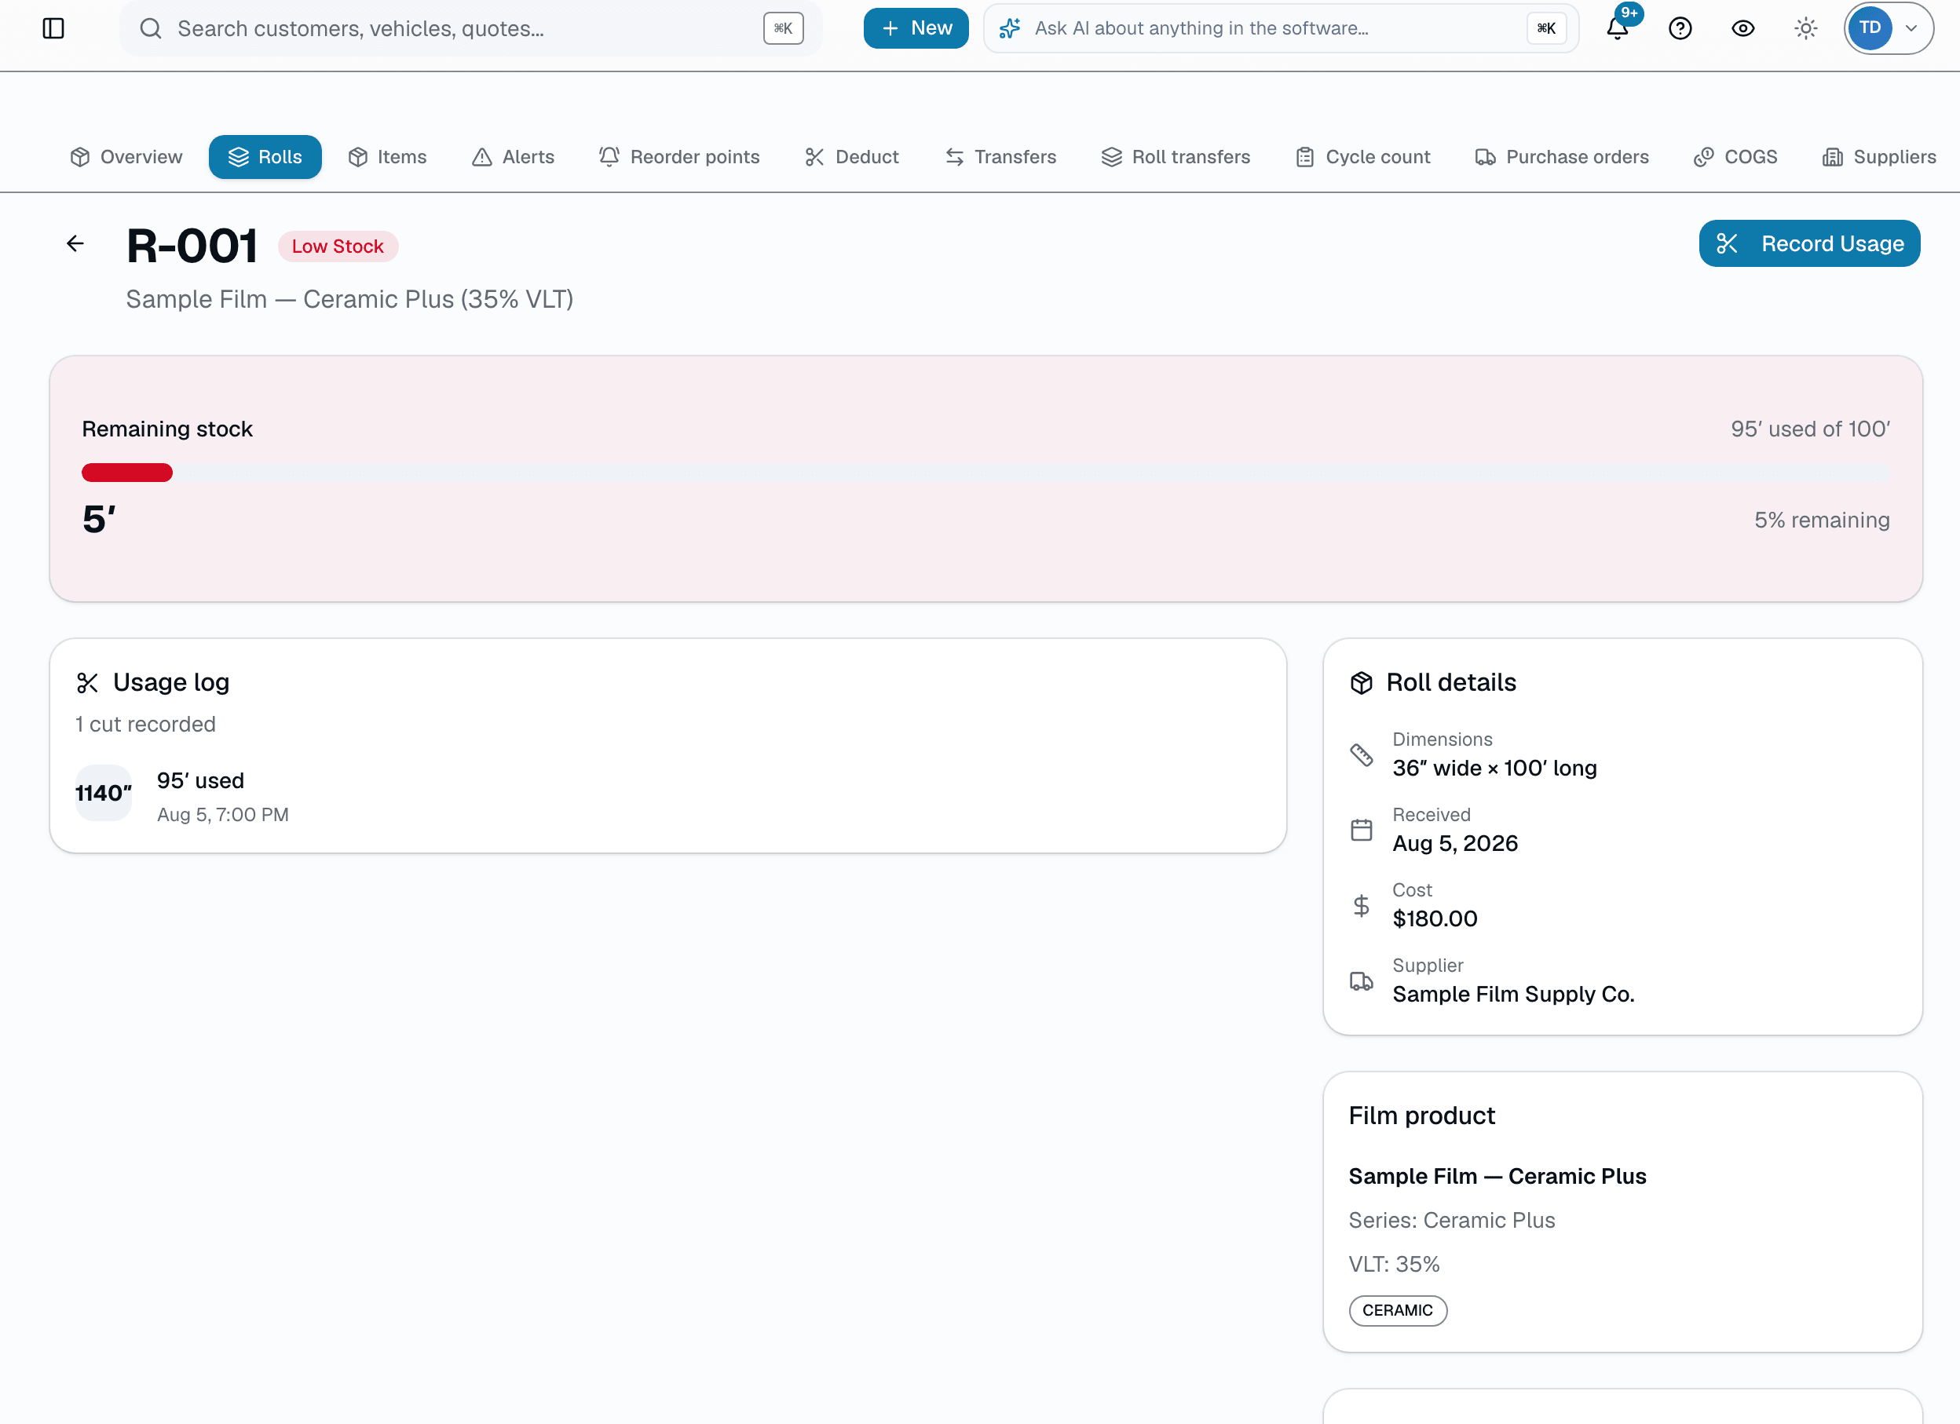Open the TD user account dropdown
The width and height of the screenshot is (1960, 1424).
1889,28
